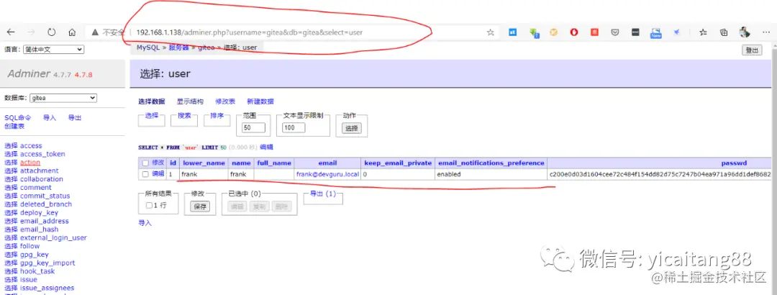Open the deploy_key table in sidebar
Viewport: 777px width, 295px height.
[39, 212]
